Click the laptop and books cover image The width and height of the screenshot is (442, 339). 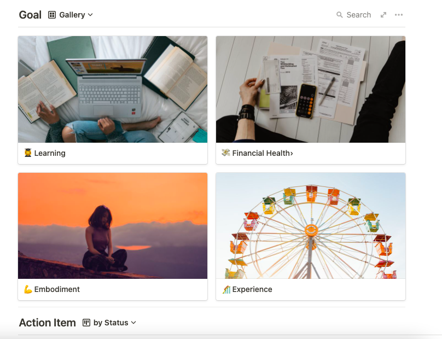[113, 89]
